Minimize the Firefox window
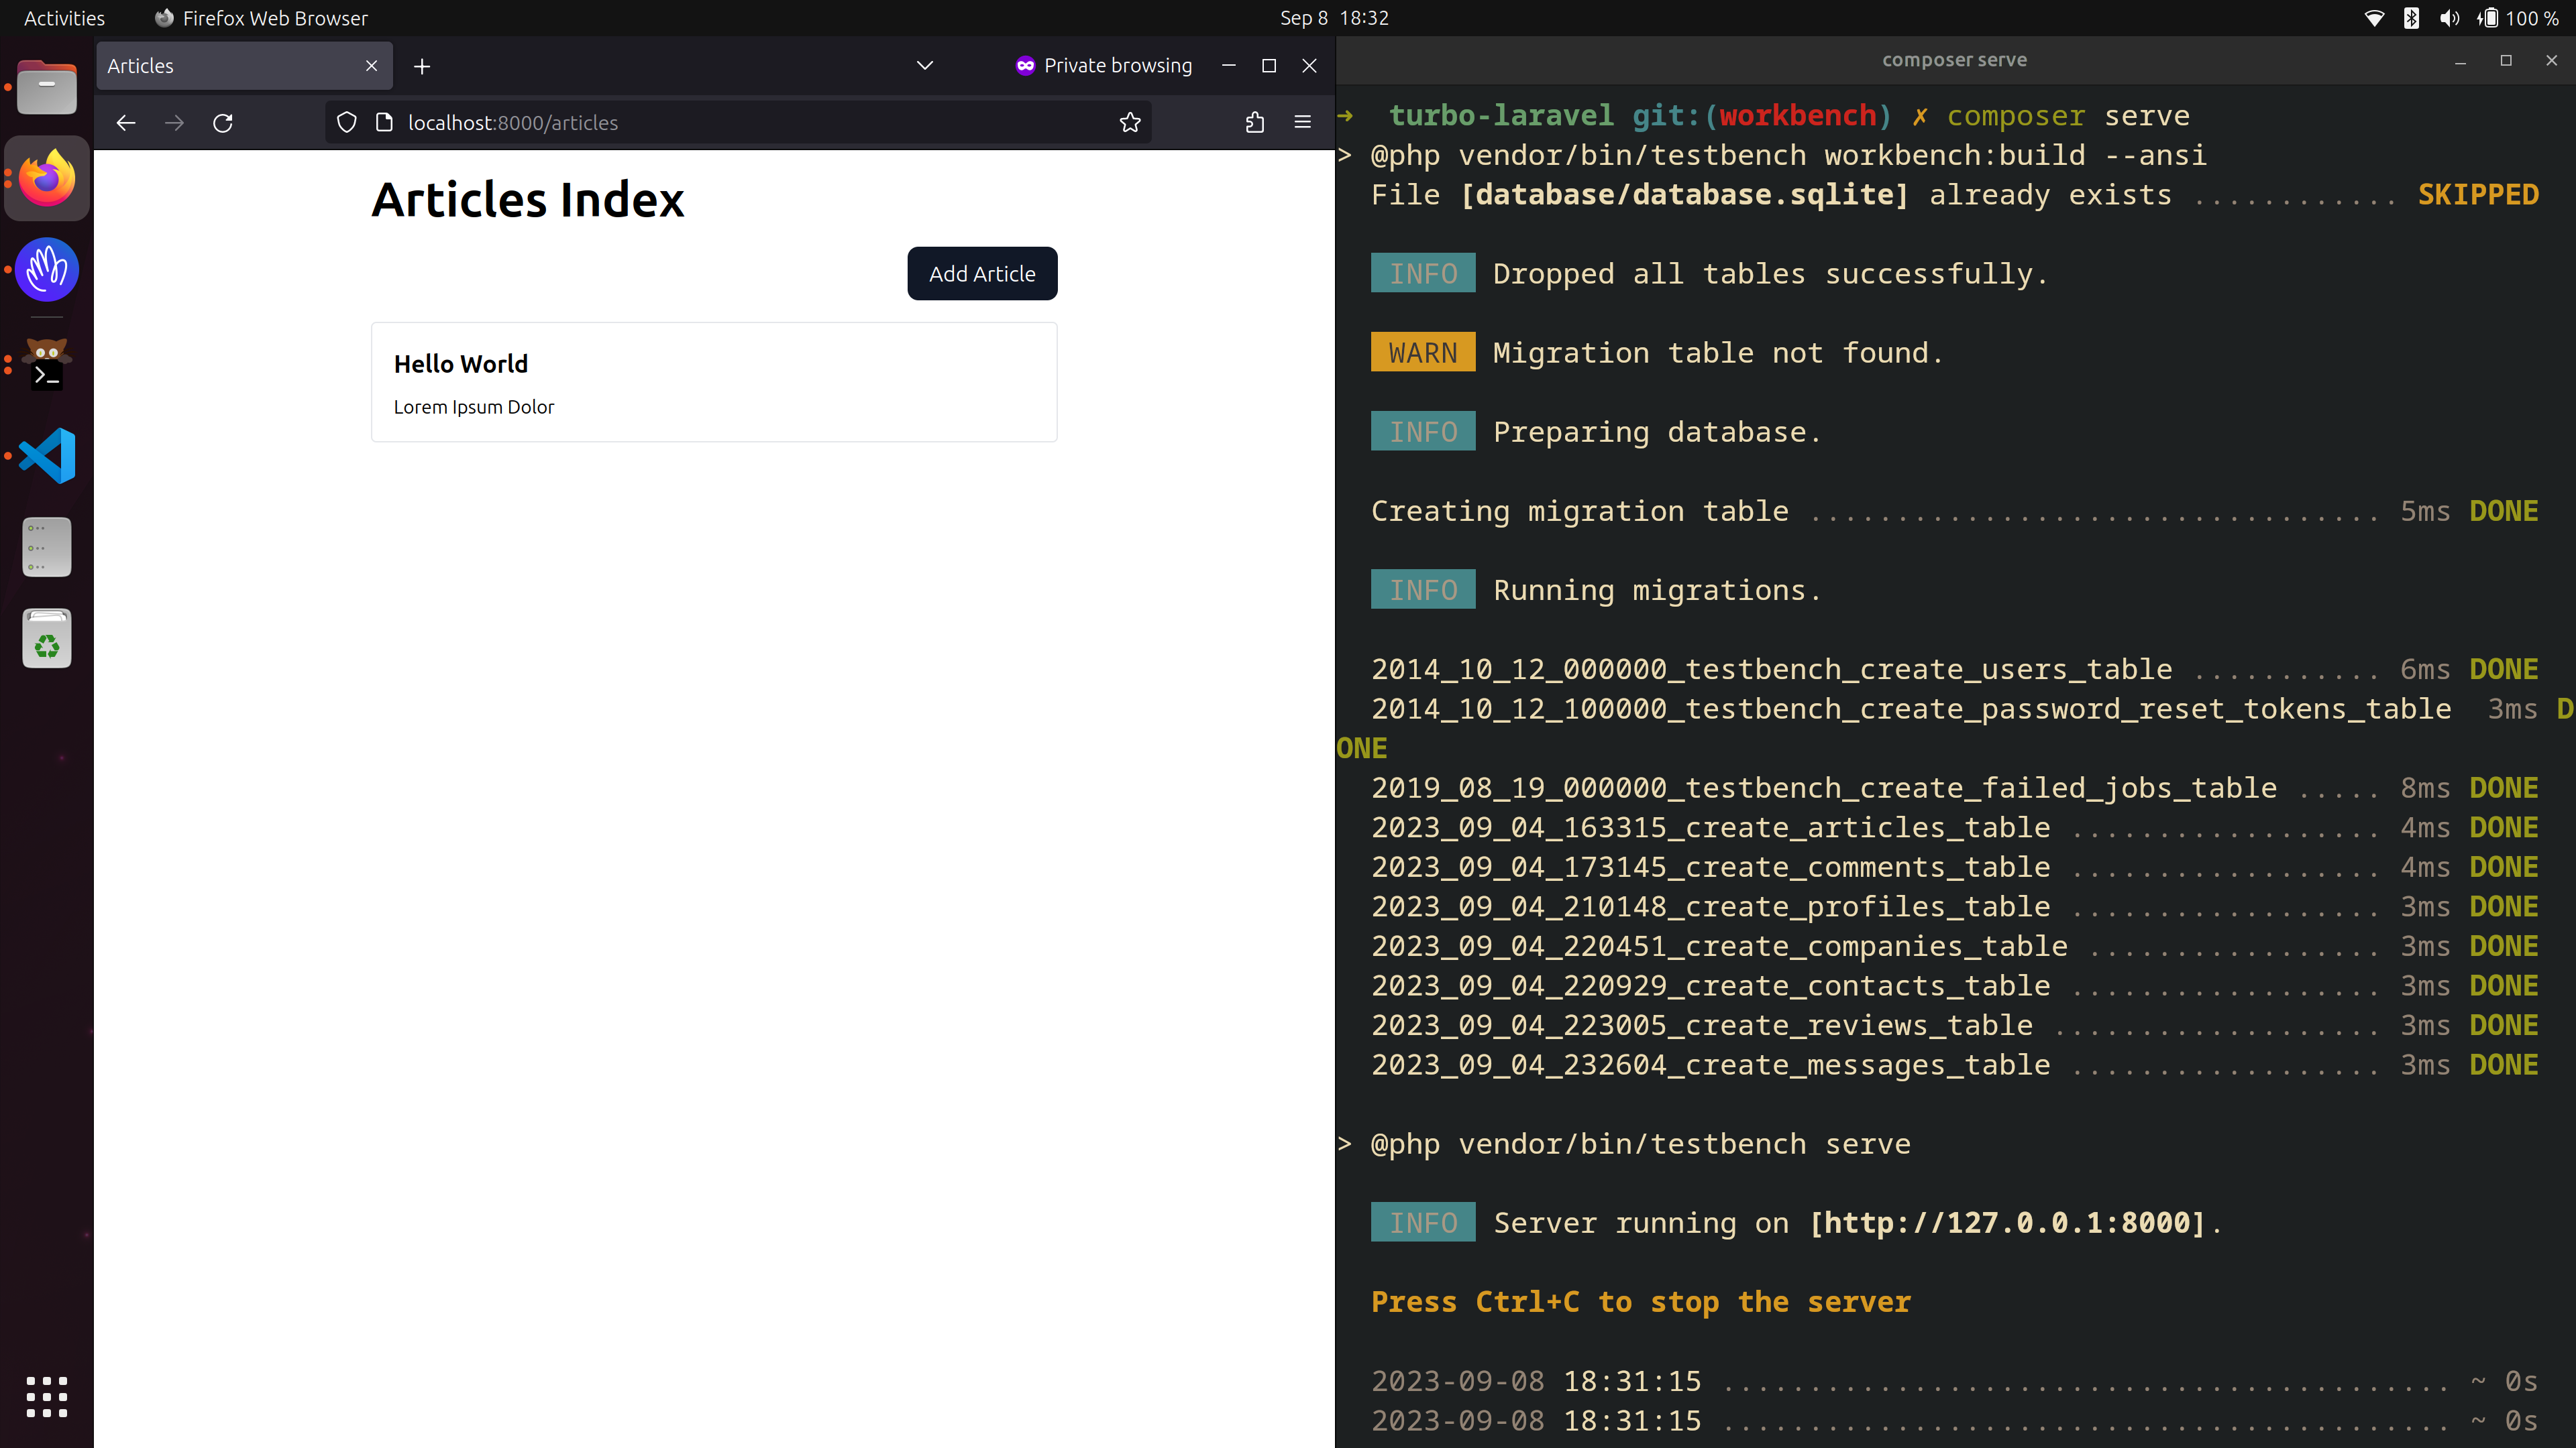The image size is (2576, 1448). [x=1229, y=66]
